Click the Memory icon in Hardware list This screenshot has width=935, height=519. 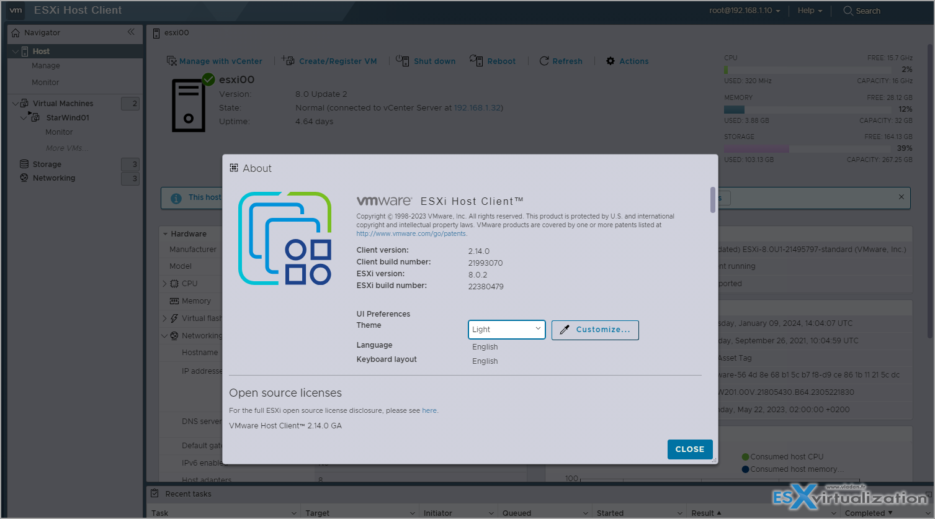(x=174, y=301)
